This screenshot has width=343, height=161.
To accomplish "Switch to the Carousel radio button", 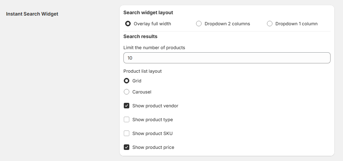I will click(x=127, y=92).
